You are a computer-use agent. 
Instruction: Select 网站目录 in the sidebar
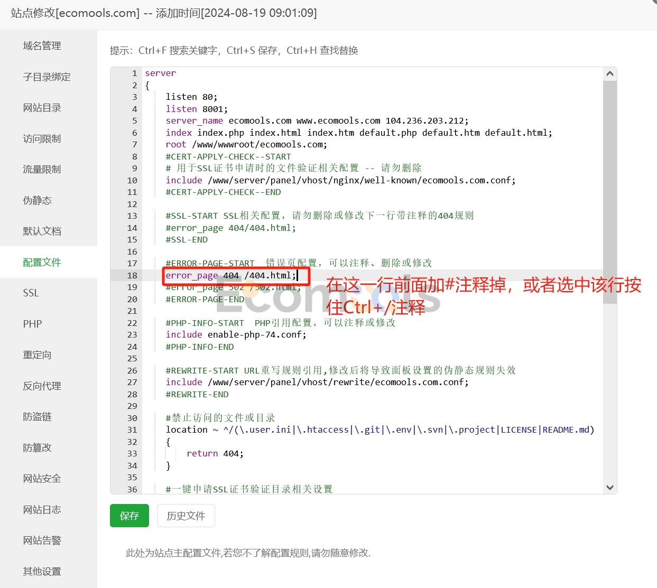point(42,108)
